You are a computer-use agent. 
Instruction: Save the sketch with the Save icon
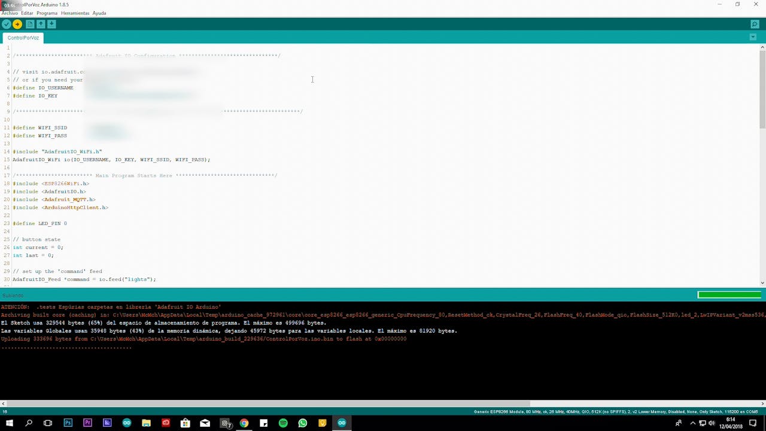click(51, 24)
